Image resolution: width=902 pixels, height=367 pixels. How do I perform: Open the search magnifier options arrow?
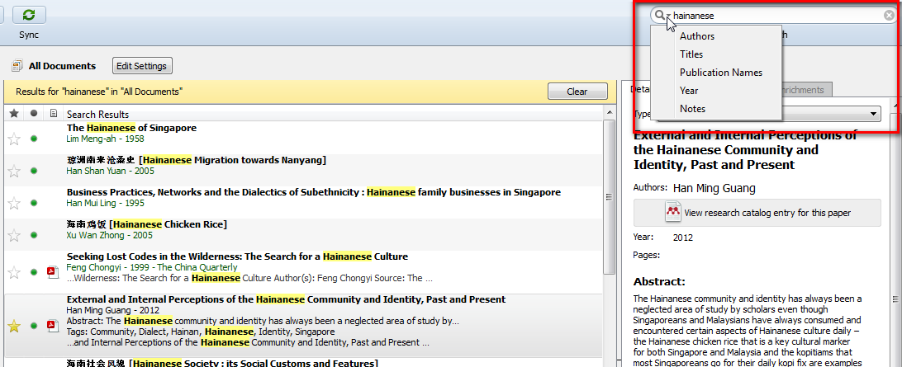tap(669, 16)
